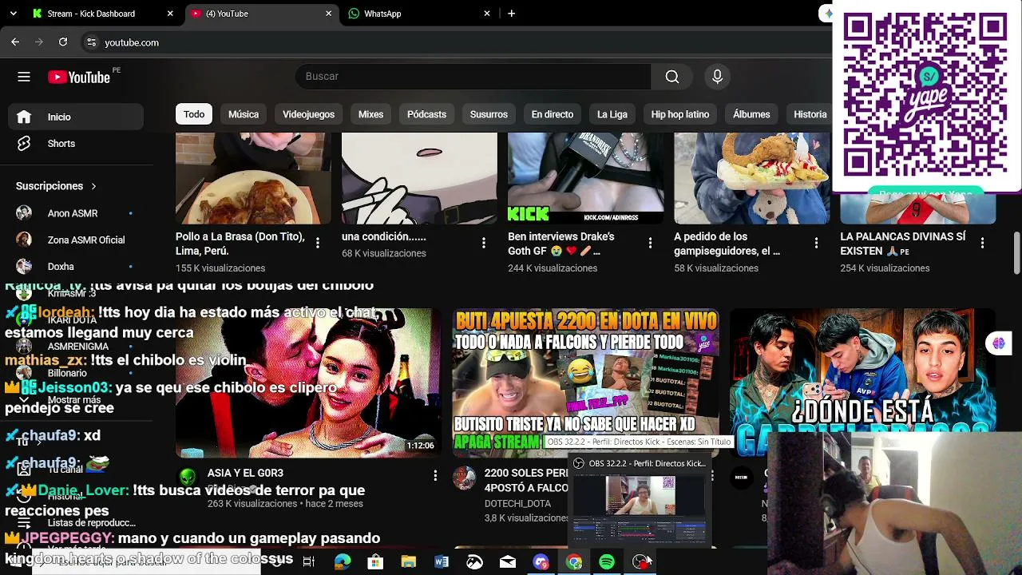Open Microsoft Store from the taskbar
Image resolution: width=1022 pixels, height=575 pixels.
[375, 562]
